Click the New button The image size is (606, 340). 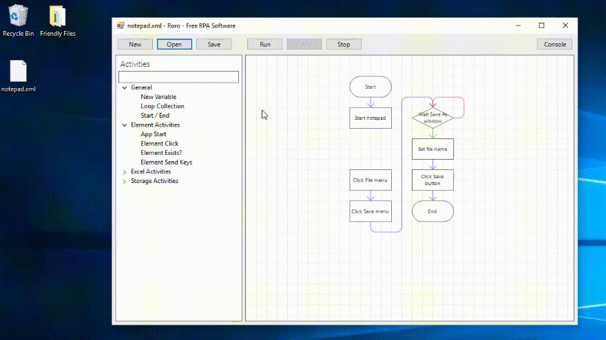[135, 45]
